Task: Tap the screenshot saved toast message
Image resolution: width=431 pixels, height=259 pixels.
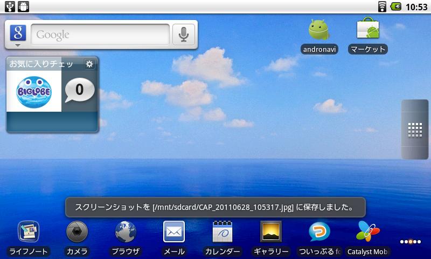Action: [x=215, y=207]
